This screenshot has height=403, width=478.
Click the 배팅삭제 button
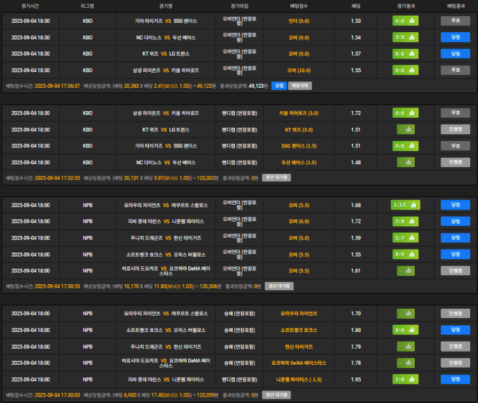300,86
